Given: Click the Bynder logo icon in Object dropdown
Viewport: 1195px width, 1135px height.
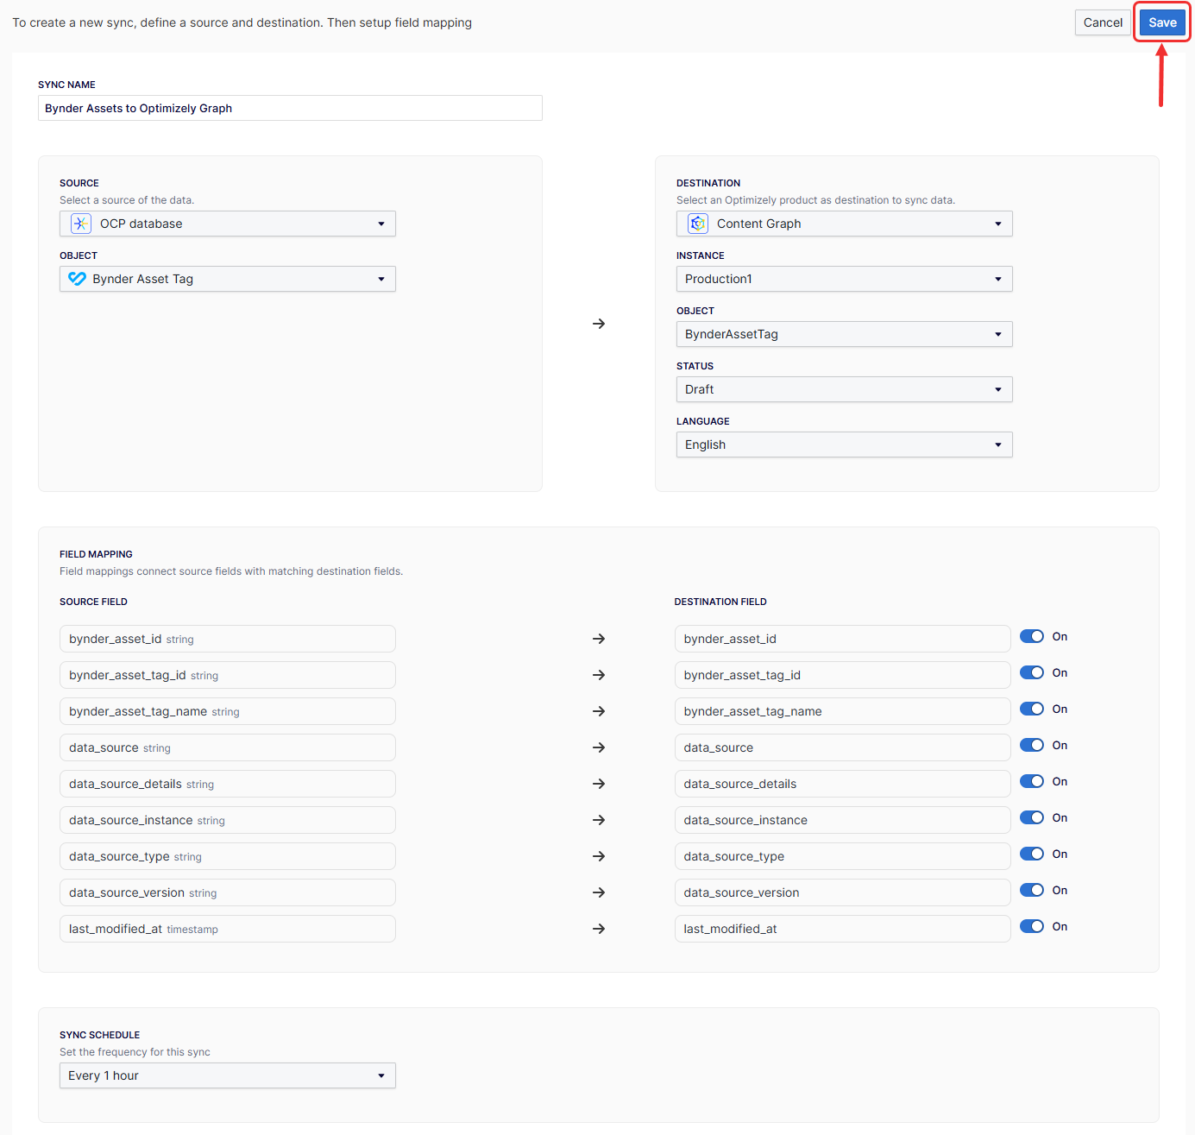Looking at the screenshot, I should [x=77, y=279].
